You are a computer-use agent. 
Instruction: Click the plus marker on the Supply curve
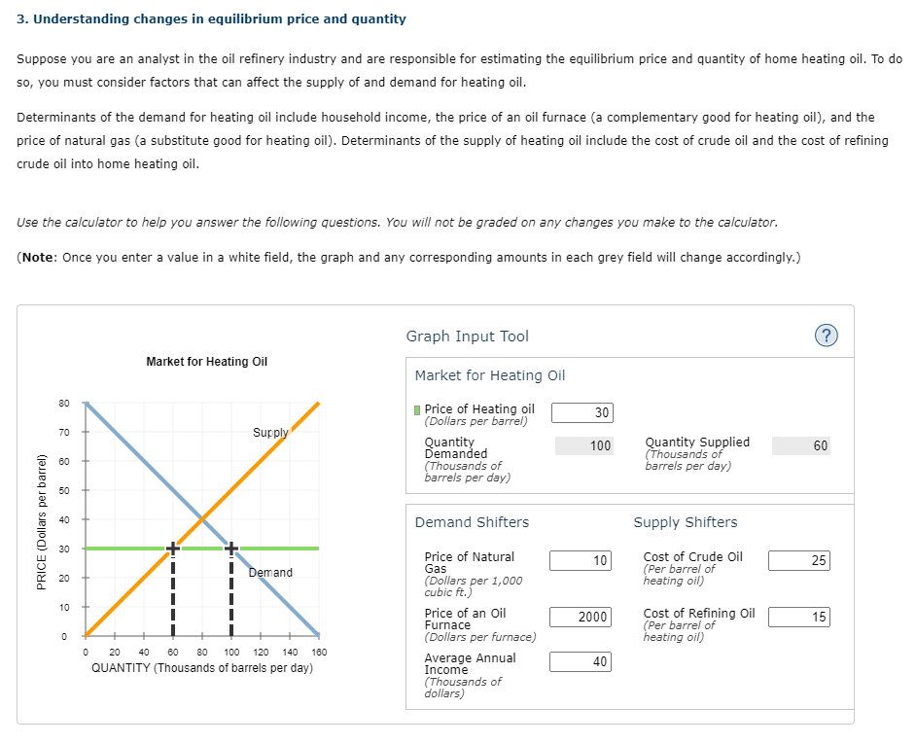[173, 548]
